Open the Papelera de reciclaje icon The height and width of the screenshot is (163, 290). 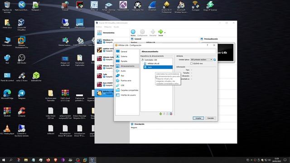point(7,7)
